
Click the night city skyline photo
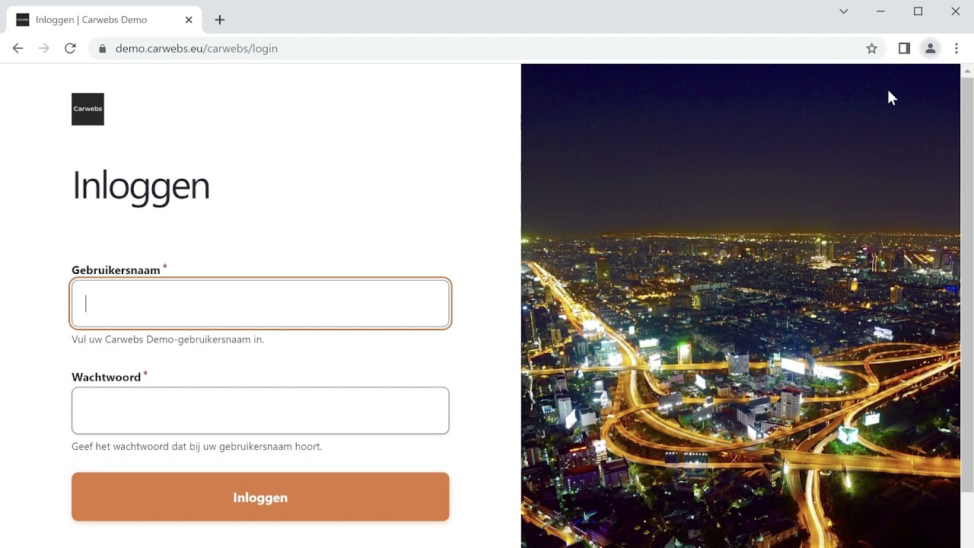coord(740,306)
